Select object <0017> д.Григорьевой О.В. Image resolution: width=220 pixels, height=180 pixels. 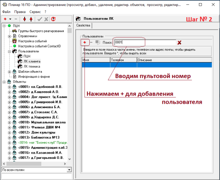[x=41, y=158]
